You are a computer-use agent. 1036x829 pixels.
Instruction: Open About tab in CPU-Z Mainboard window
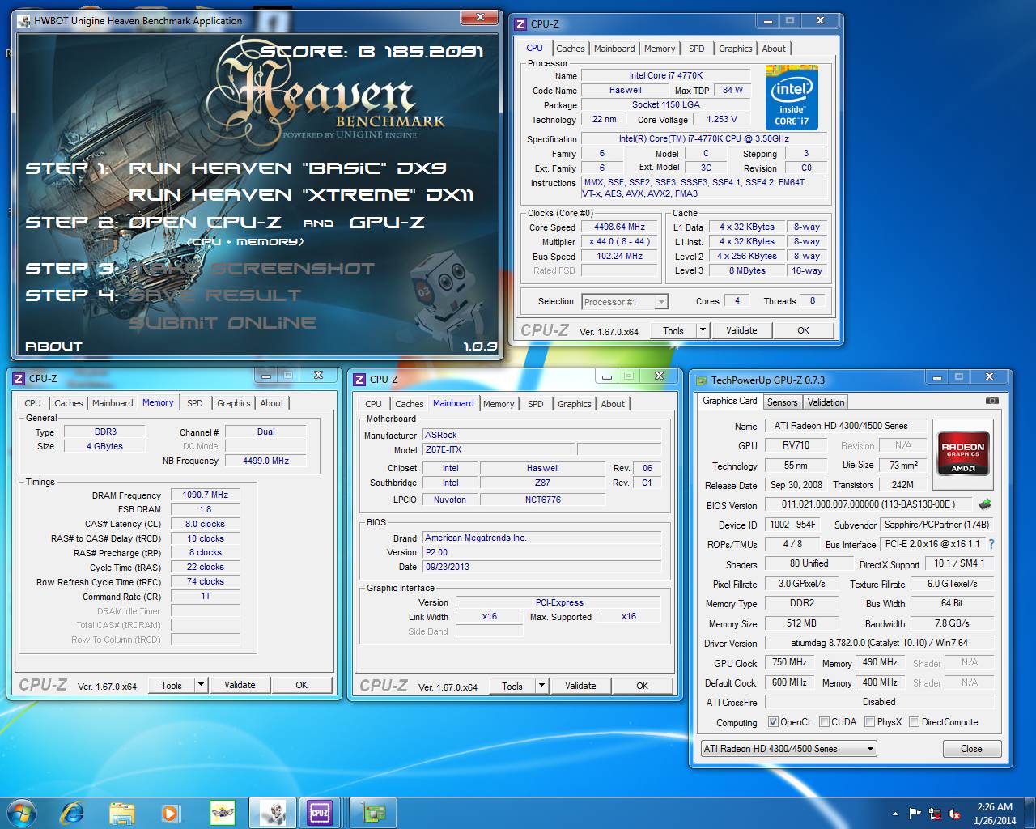(613, 404)
